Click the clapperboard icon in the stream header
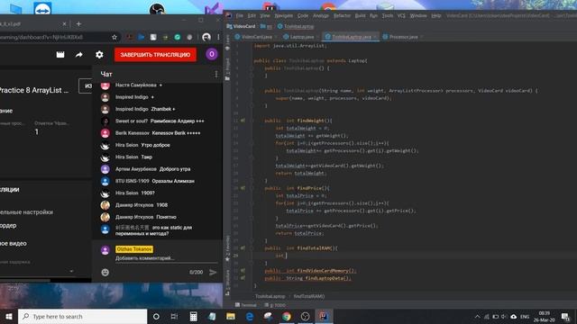Viewport: 577px width, 324px height. [x=60, y=55]
